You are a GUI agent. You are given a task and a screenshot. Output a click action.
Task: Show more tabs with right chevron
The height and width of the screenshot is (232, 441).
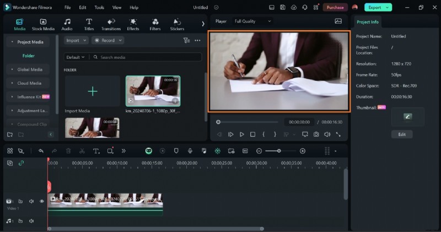coord(203,24)
